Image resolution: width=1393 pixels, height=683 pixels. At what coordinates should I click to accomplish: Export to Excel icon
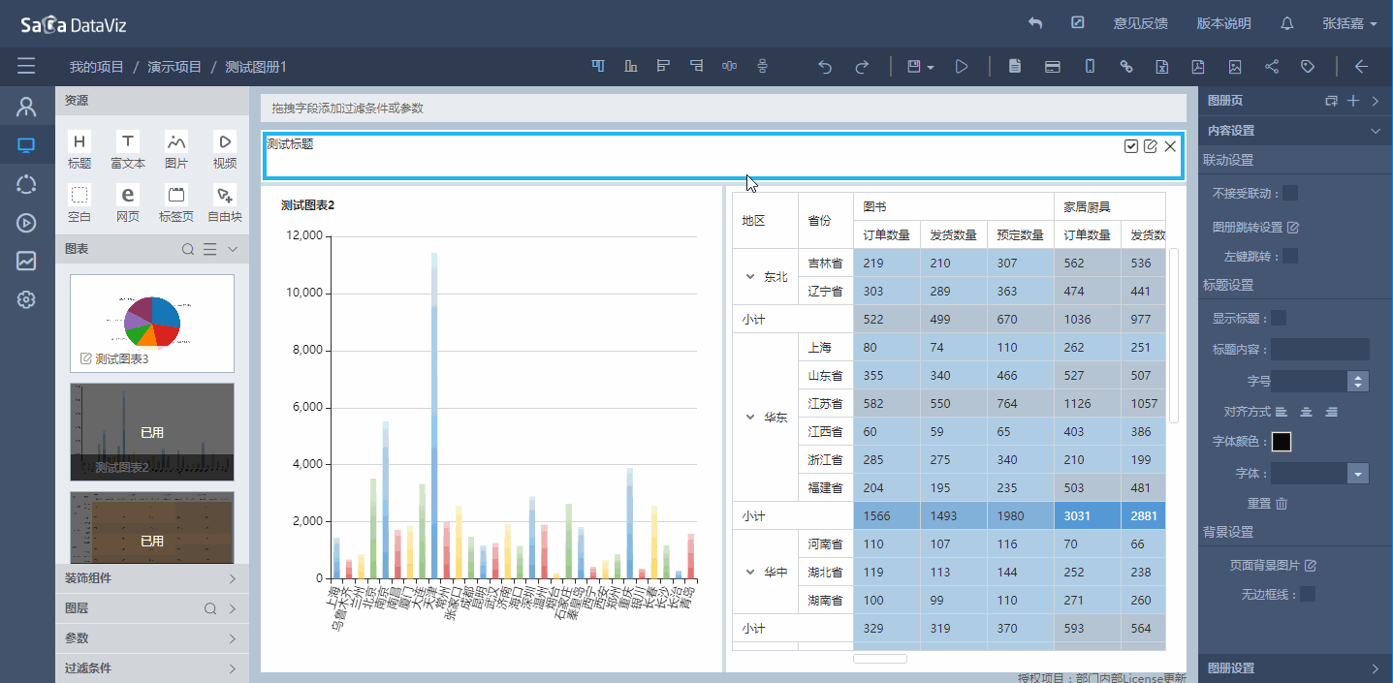1161,67
